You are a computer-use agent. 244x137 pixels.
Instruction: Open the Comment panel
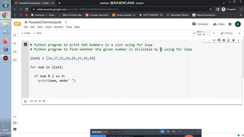[x=200, y=24]
